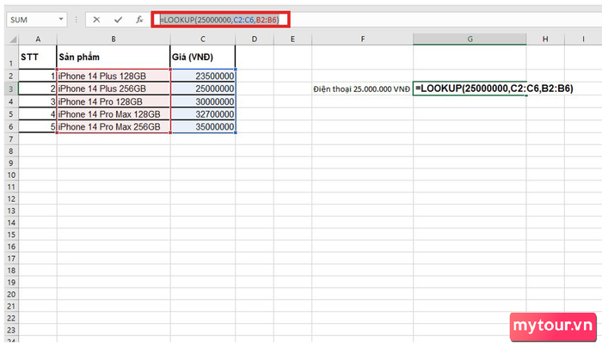Click the Name Box showing SUM
Viewport: 602px width, 348px height.
tap(36, 20)
